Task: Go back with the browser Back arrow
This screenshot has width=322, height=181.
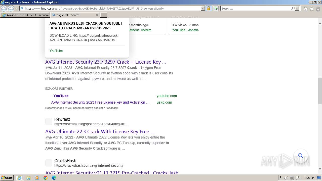Action: 4,9
